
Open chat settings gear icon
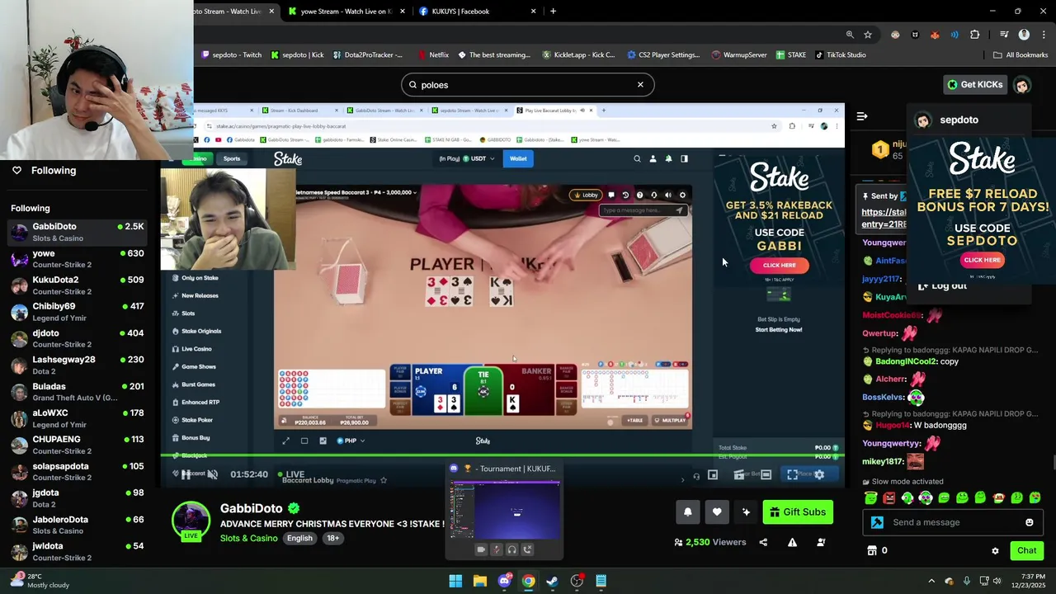pyautogui.click(x=995, y=550)
